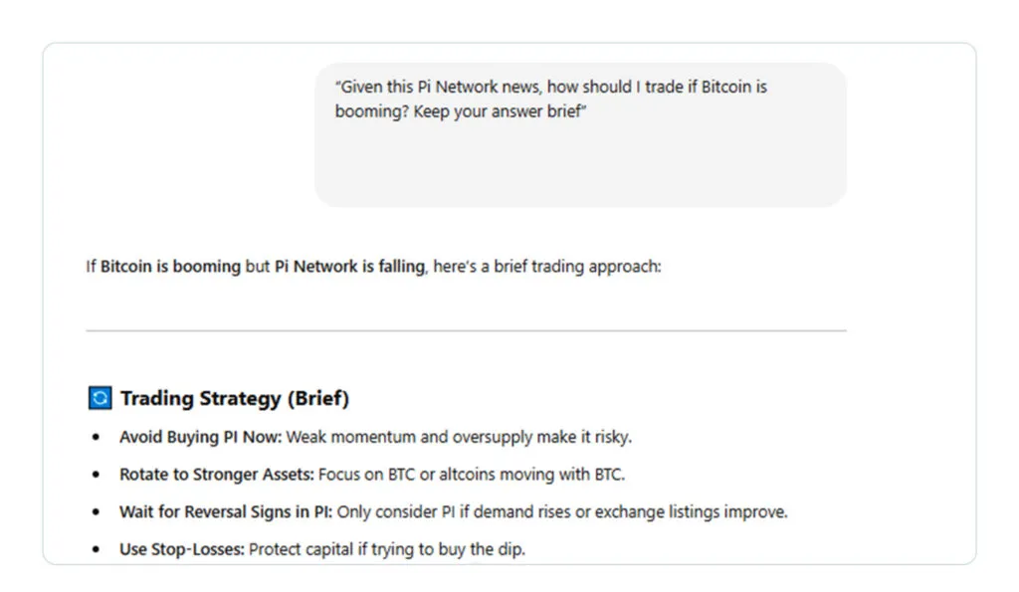Click the horizontal divider line above the heading
This screenshot has width=1019, height=592.
(x=466, y=330)
